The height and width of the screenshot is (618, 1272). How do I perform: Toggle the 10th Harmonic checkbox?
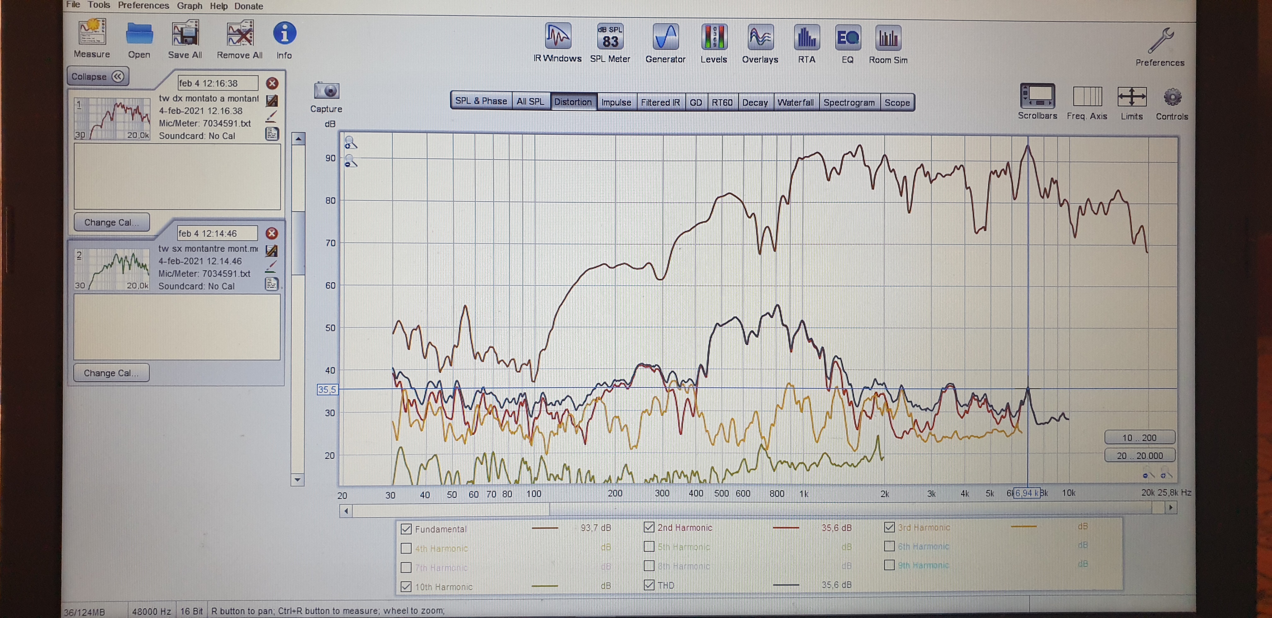(406, 586)
